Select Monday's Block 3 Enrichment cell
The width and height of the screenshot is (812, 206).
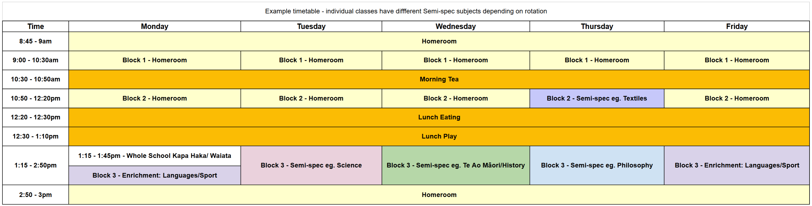pos(154,175)
